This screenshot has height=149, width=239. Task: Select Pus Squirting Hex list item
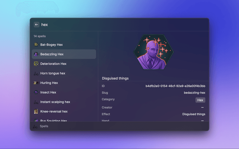(53, 120)
